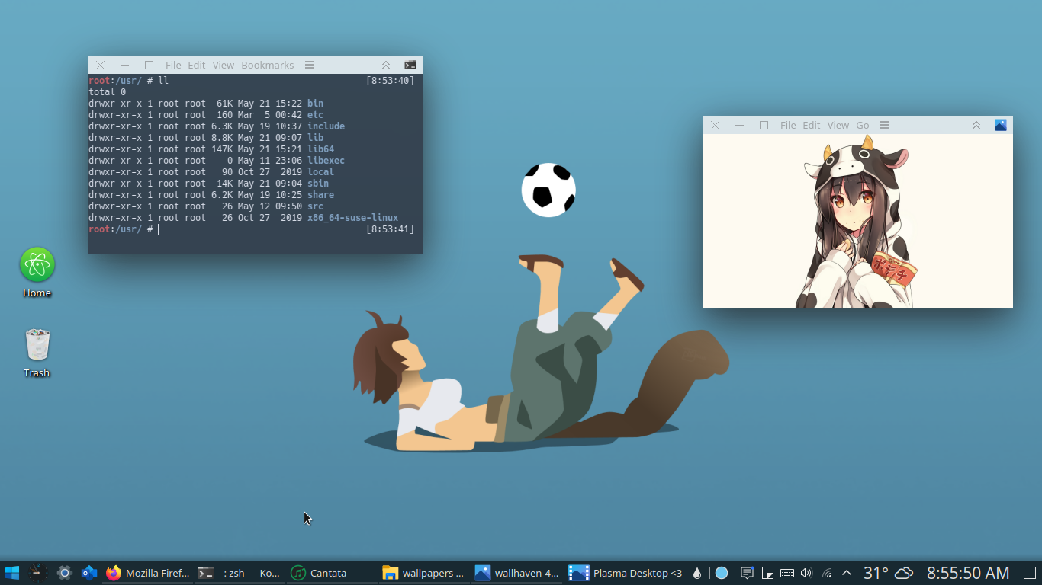
Task: Click the 'src' directory name in terminal
Action: (x=315, y=206)
